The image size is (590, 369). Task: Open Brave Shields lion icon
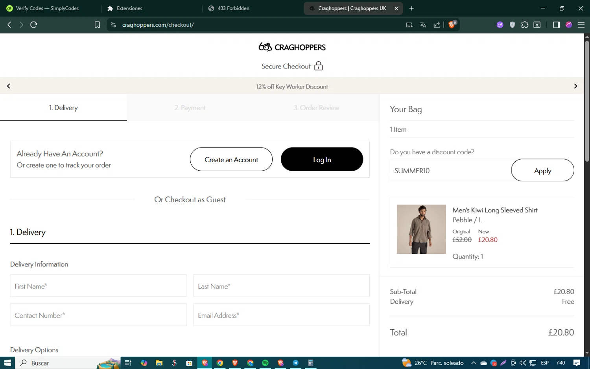click(x=452, y=24)
